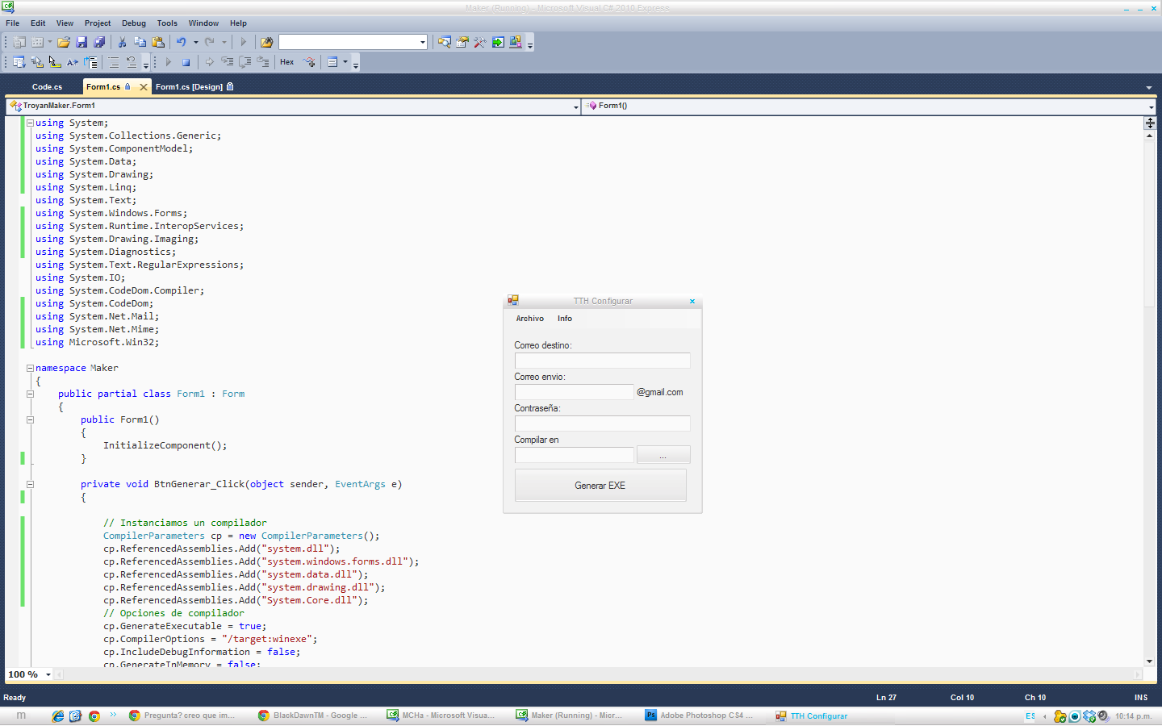Open the Solution Explorer icon
This screenshot has width=1162, height=726.
445,42
